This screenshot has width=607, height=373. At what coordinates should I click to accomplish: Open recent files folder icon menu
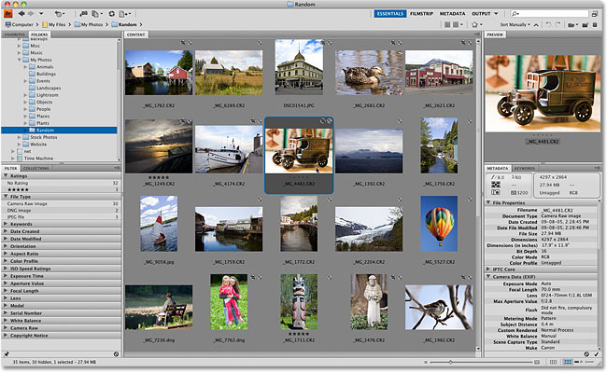572,25
